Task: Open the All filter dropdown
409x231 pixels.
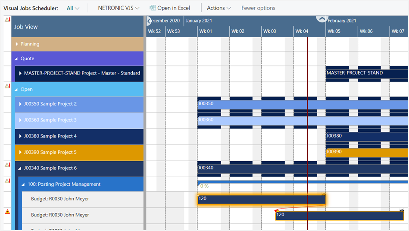Action: pyautogui.click(x=73, y=8)
